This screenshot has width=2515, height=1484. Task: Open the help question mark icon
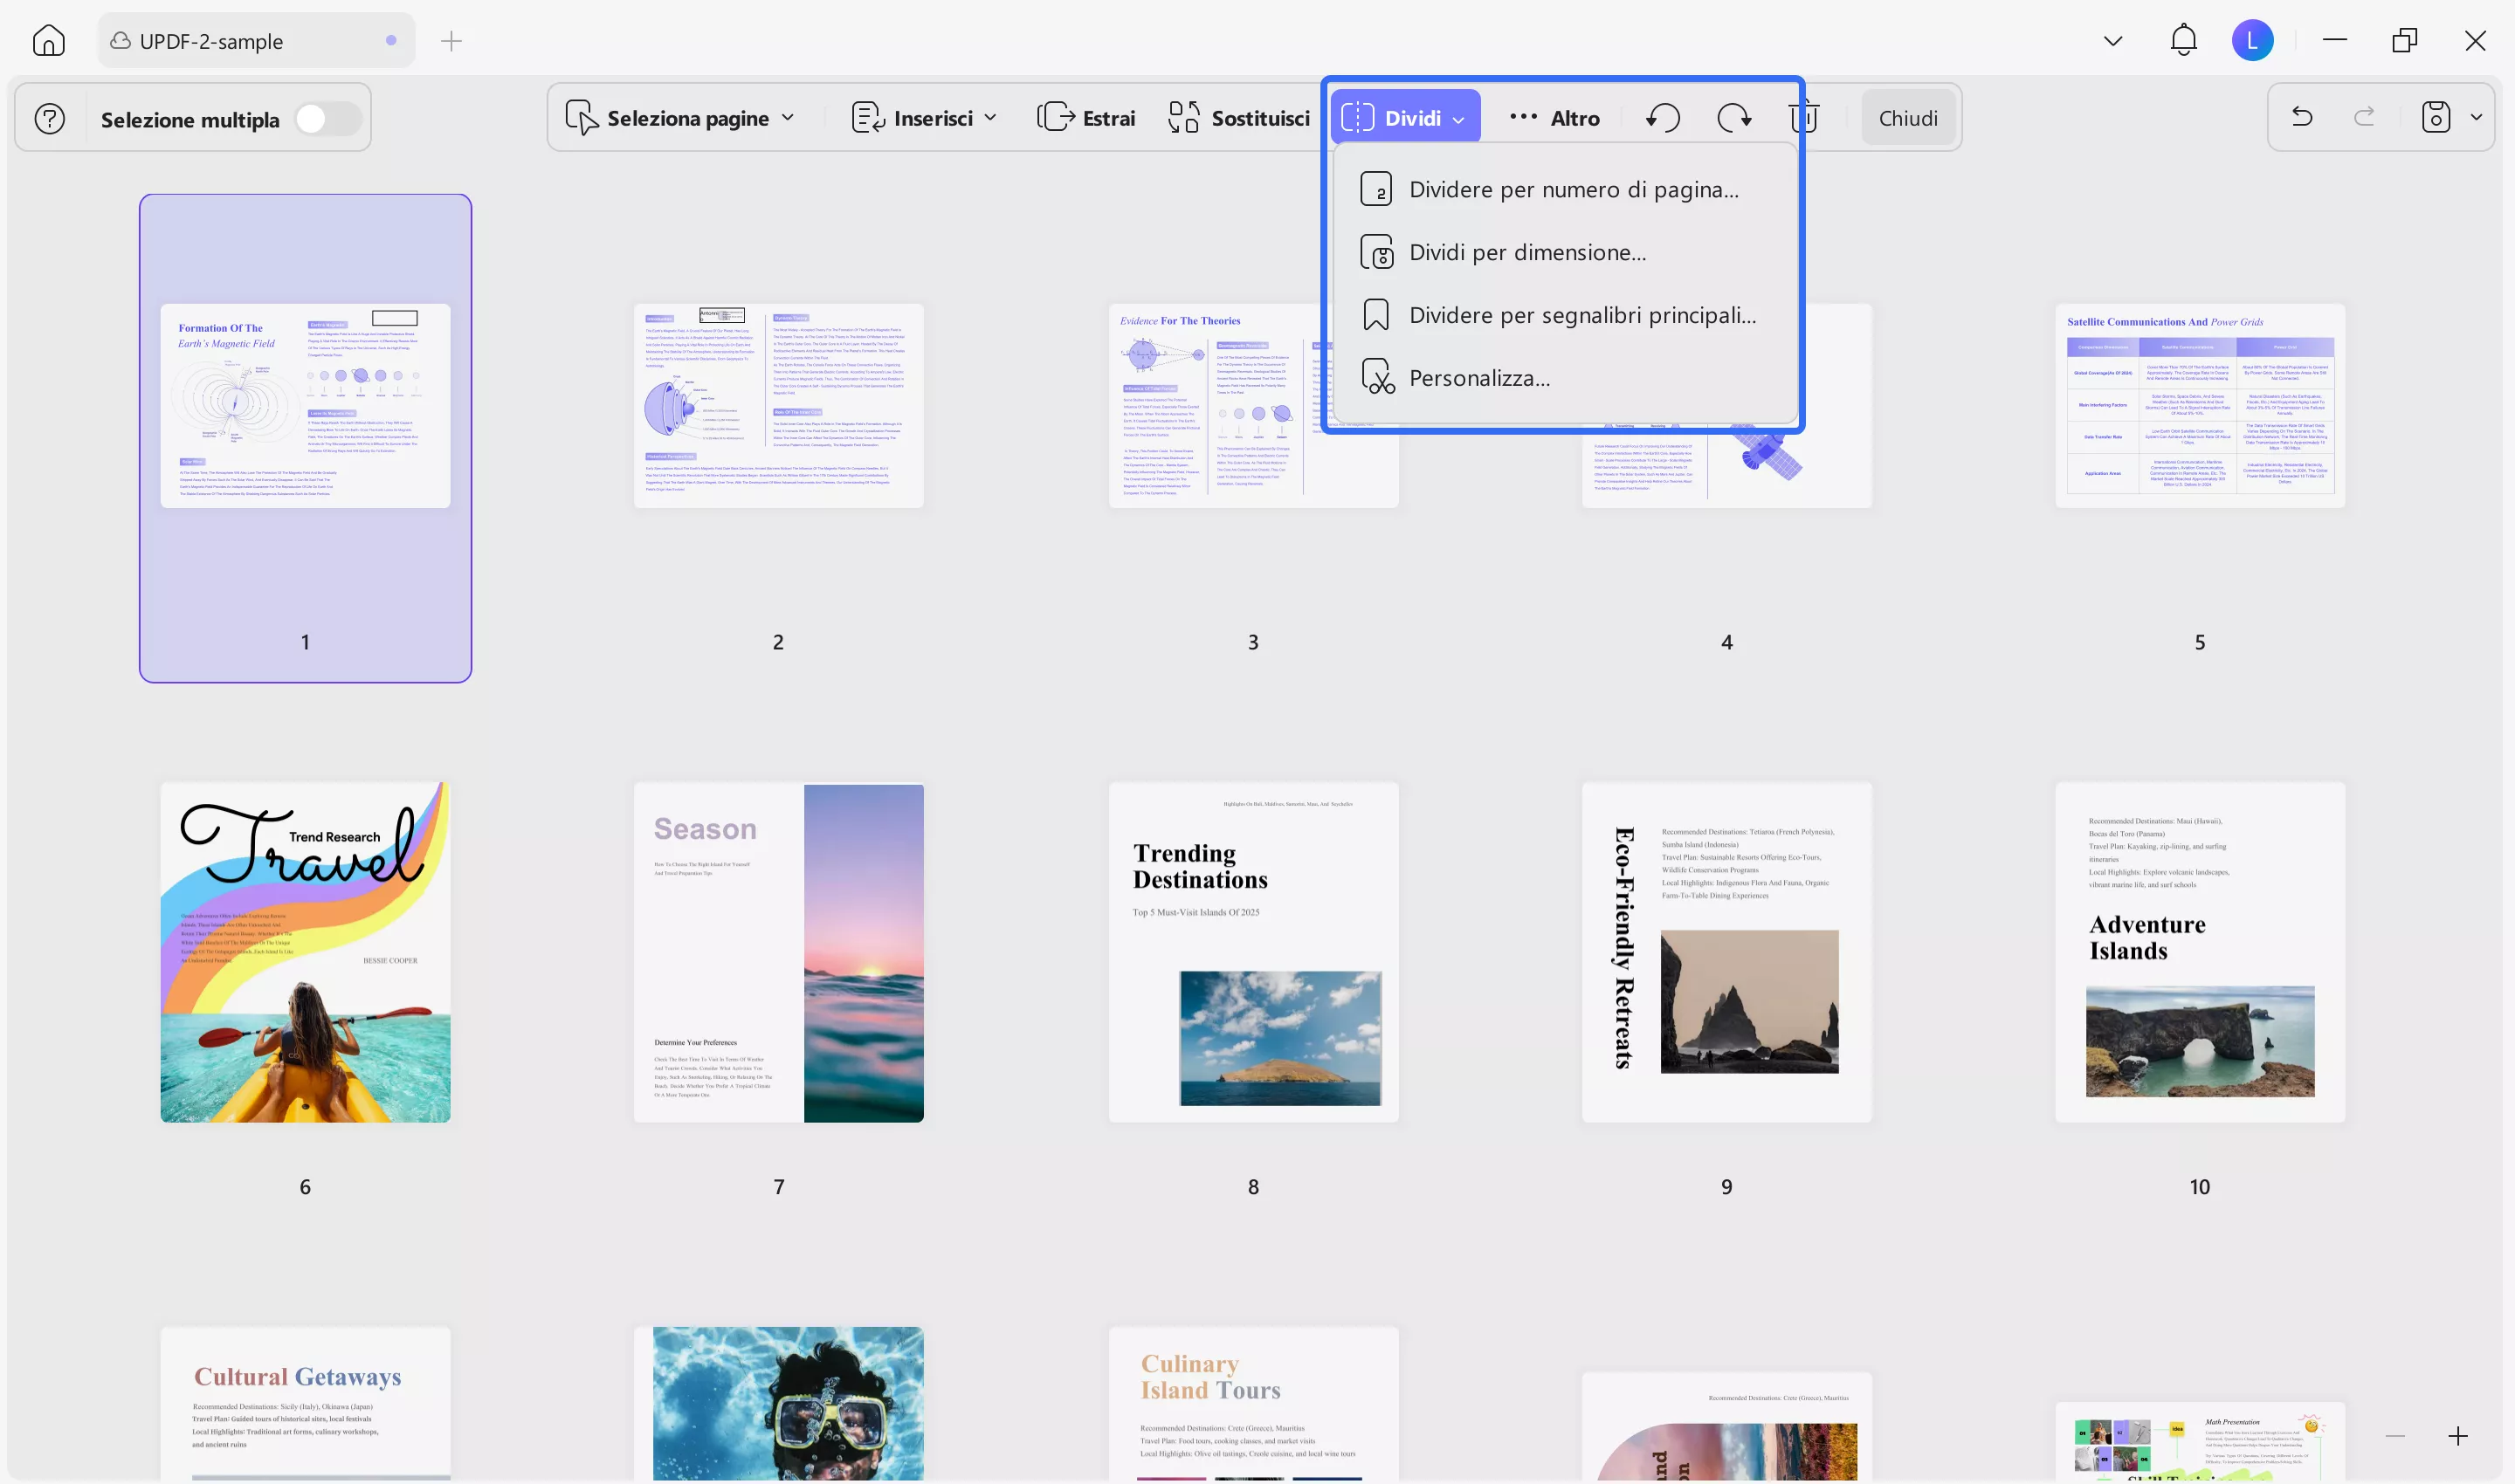pos(50,119)
